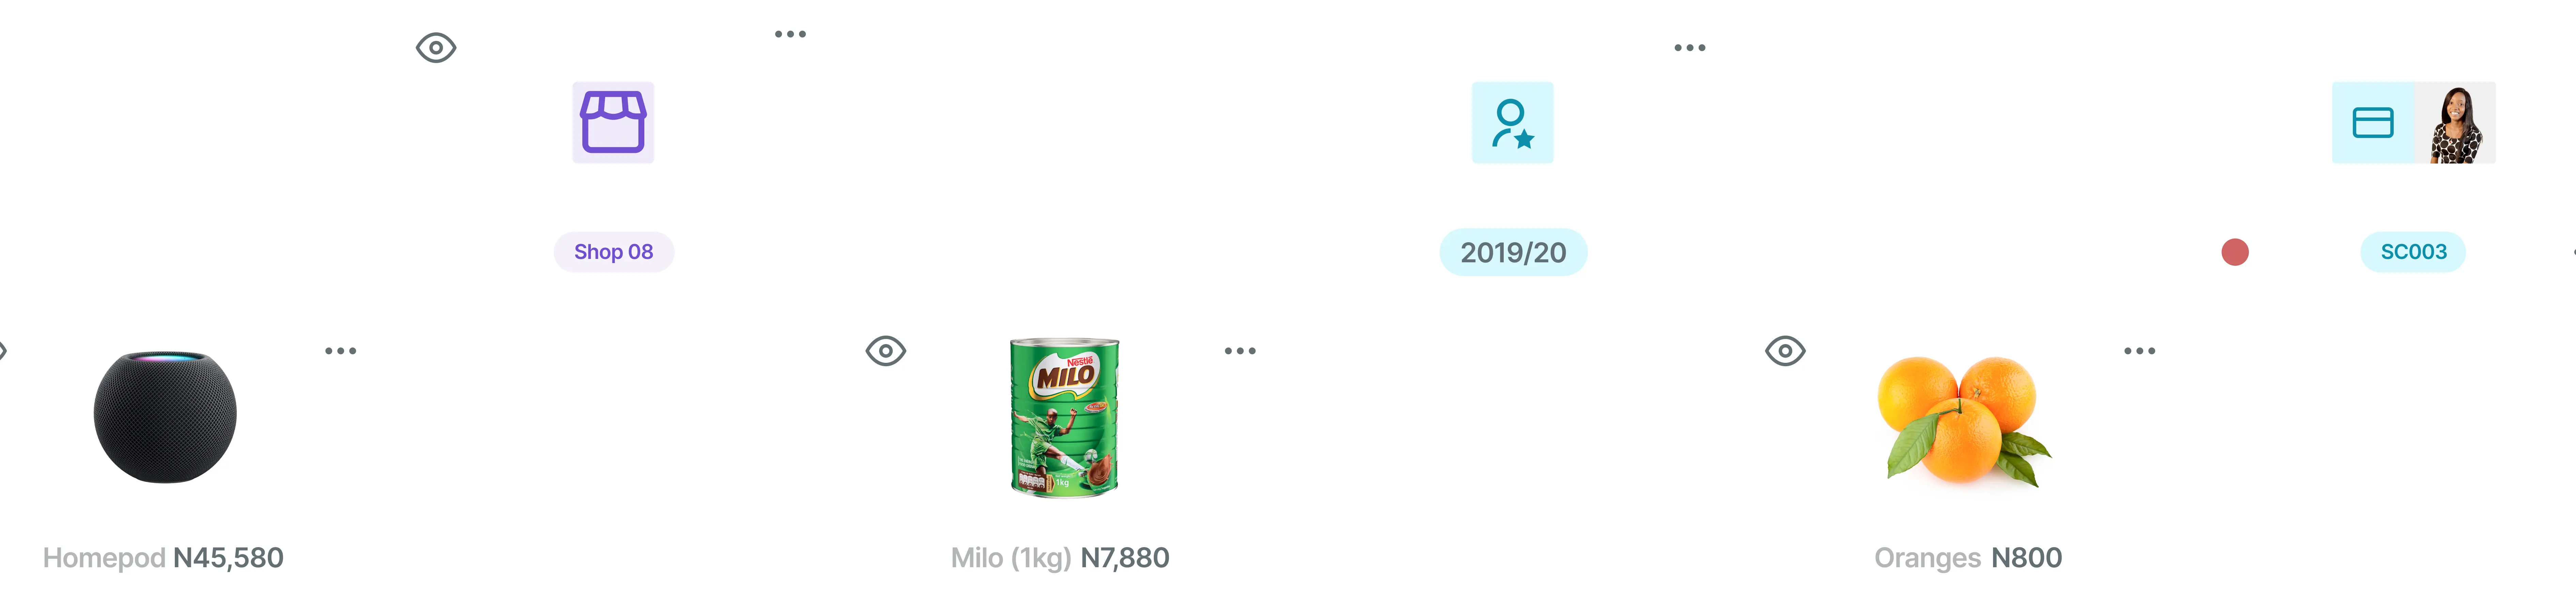Open the woman's profile photo avatar

tap(2455, 122)
